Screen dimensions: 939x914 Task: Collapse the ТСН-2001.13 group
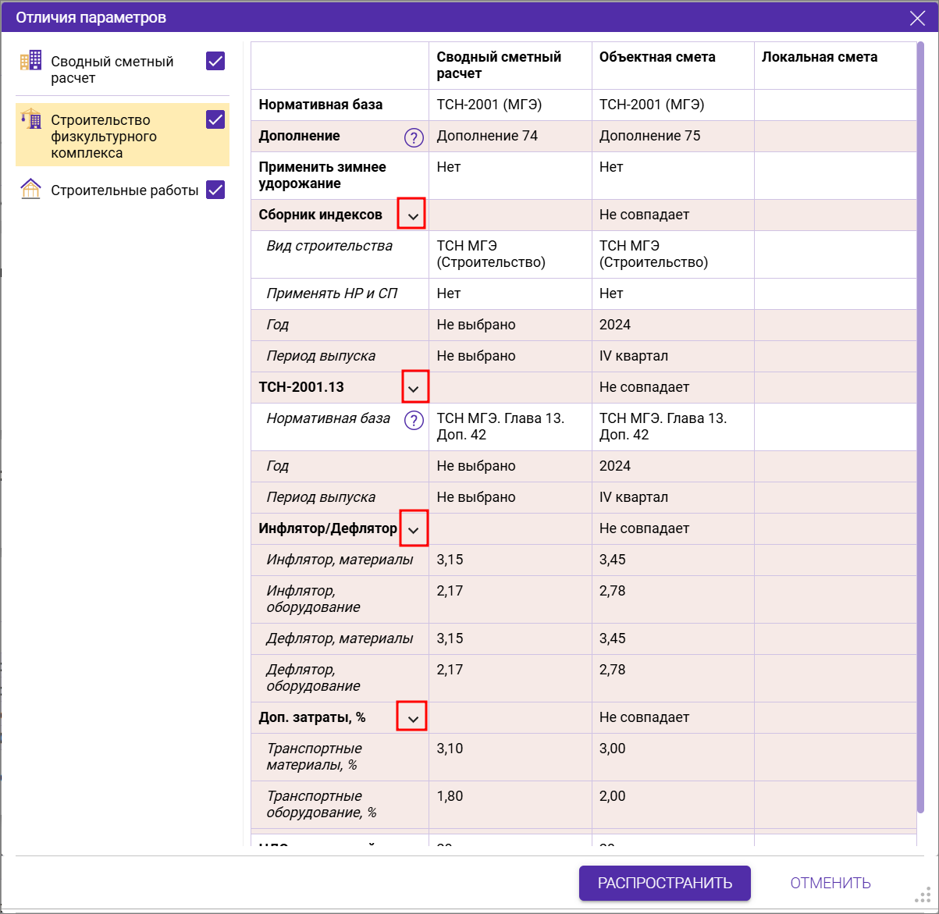point(414,388)
